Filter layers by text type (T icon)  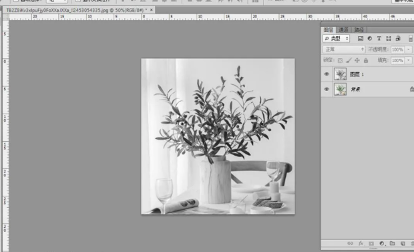tap(379, 39)
